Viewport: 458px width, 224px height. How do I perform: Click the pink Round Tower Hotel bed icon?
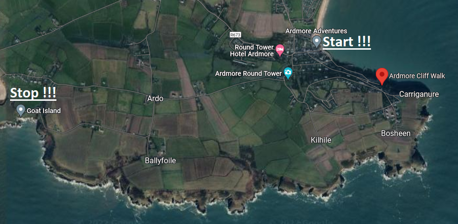coord(280,50)
